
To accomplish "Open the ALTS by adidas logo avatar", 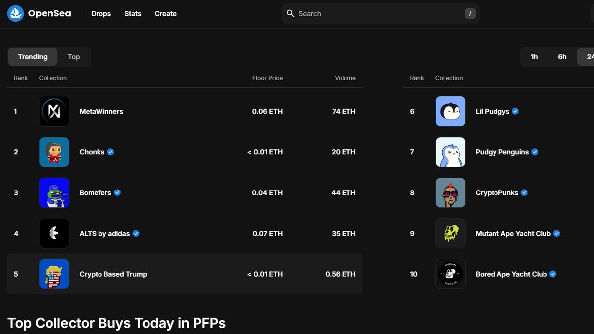I will point(54,233).
